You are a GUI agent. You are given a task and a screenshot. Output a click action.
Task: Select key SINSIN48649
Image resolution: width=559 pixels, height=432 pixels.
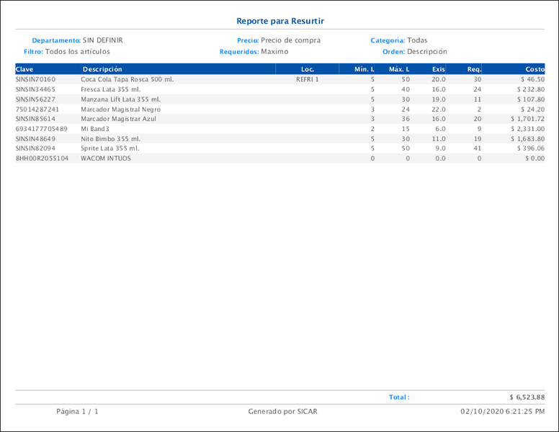coord(35,139)
